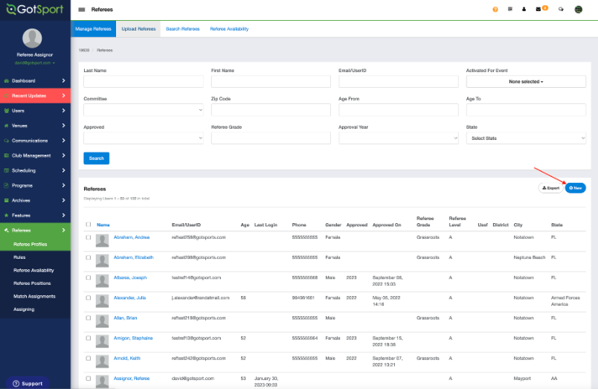Expand the Select State dropdown
598x389 pixels.
click(x=526, y=138)
